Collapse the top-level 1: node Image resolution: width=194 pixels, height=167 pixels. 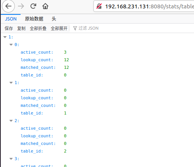[5, 37]
